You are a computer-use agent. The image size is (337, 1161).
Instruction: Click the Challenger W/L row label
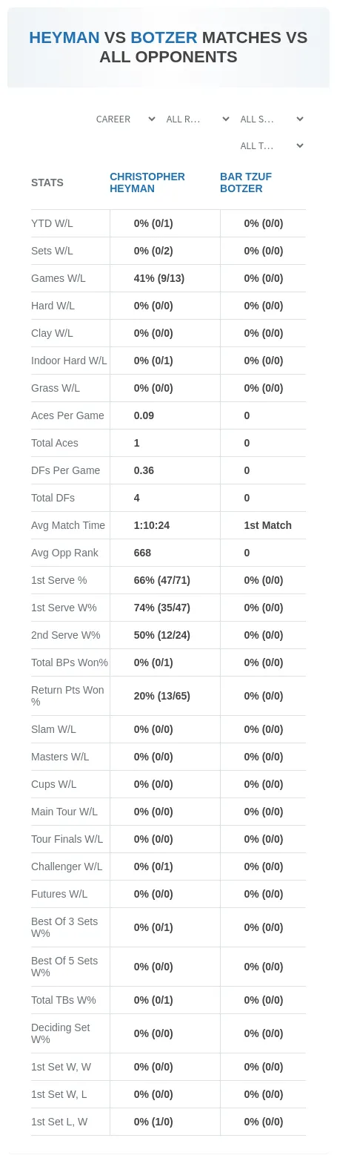[67, 866]
